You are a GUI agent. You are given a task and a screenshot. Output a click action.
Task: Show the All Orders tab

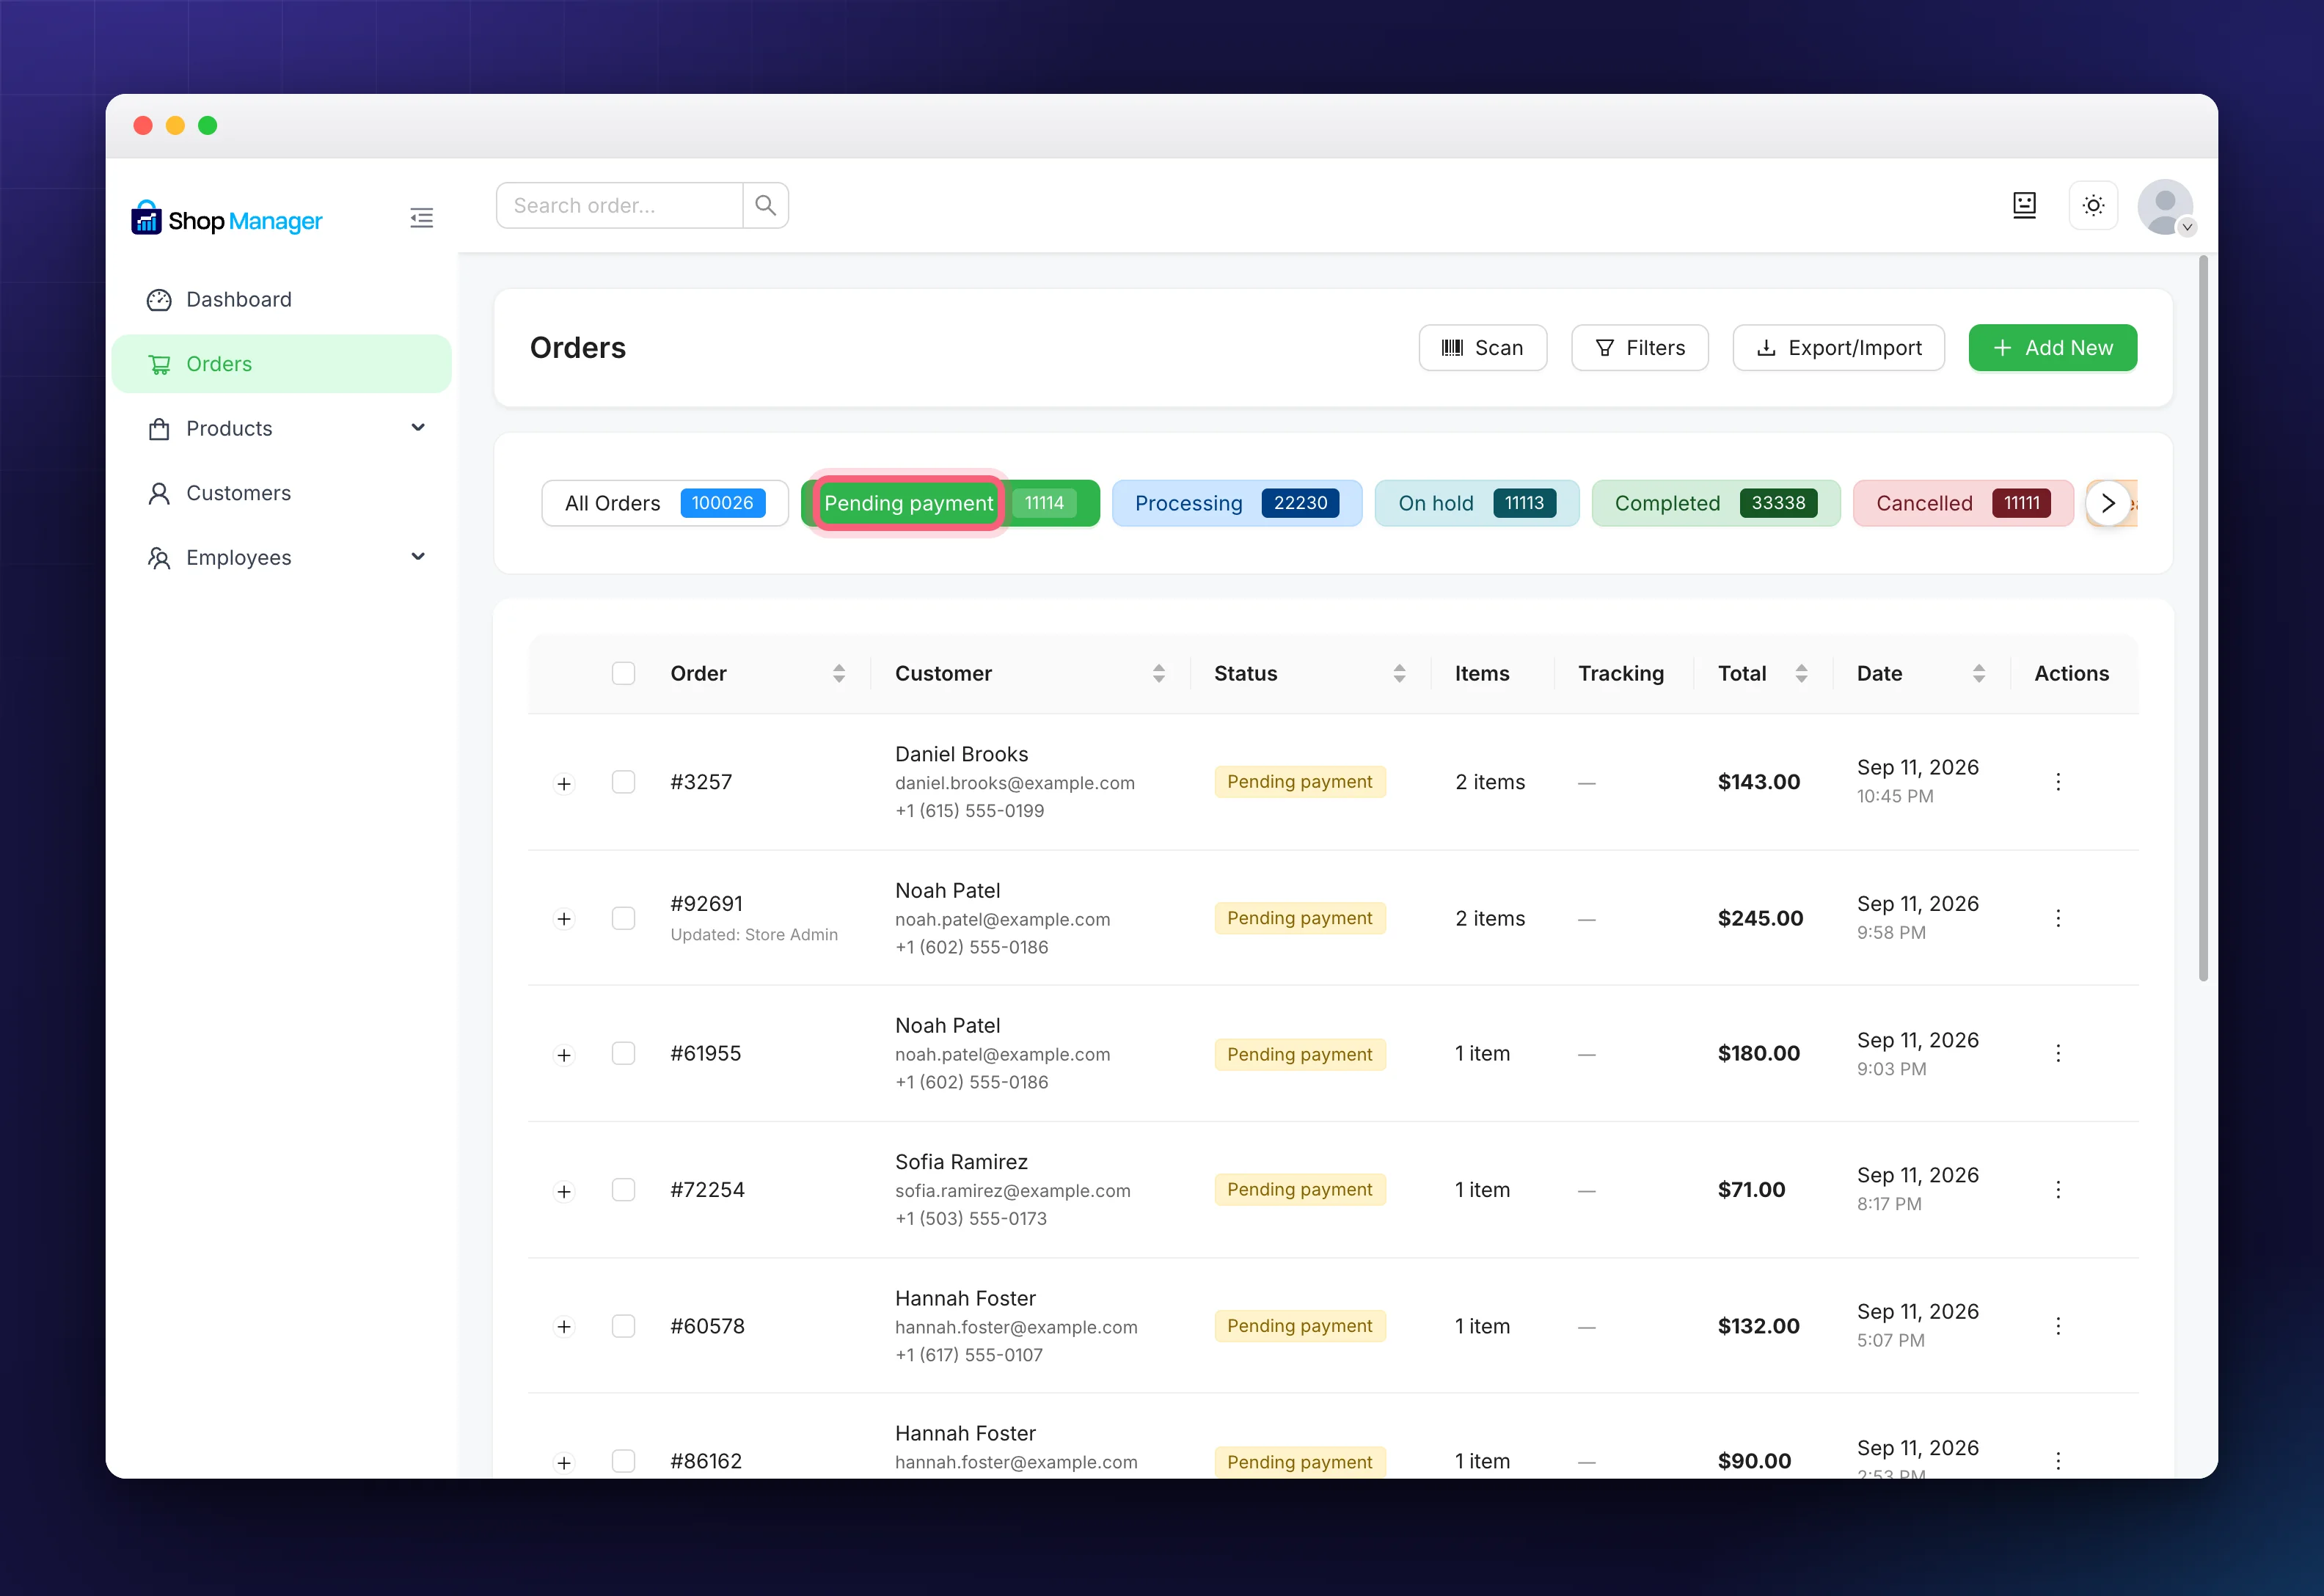pos(665,503)
